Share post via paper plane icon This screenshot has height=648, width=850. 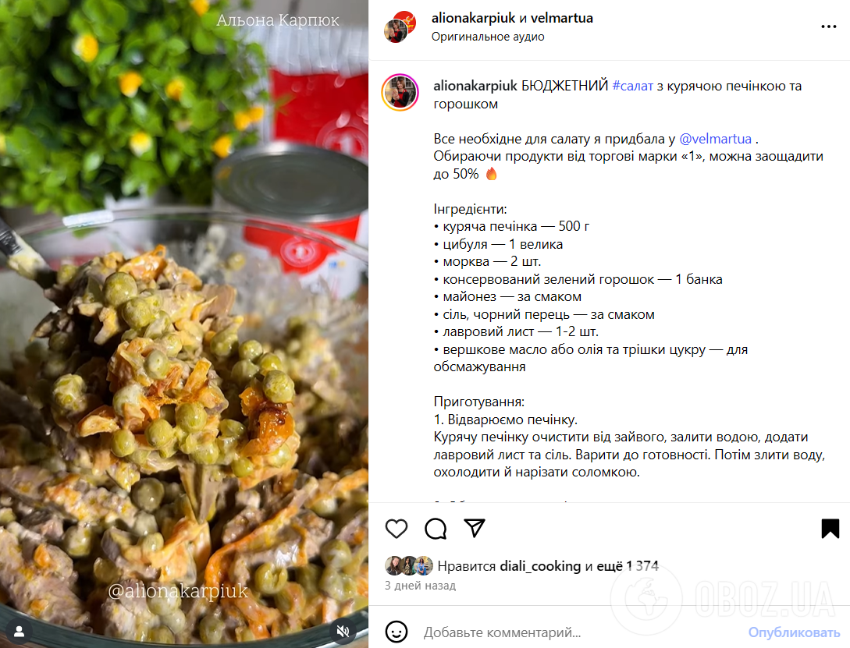475,528
